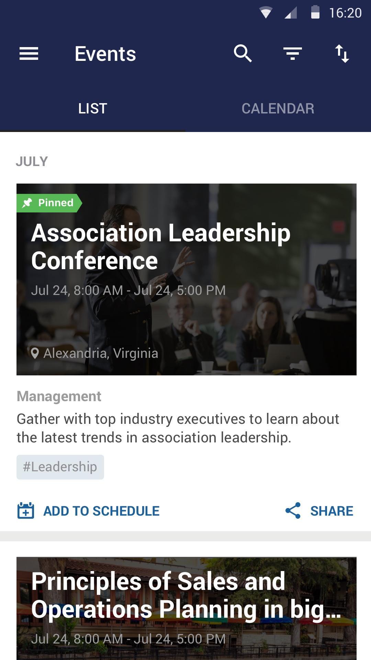Tap the search magnifier icon
Viewport: 371px width, 660px height.
click(243, 54)
